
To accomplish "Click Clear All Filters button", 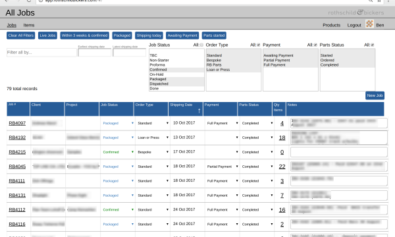I will click(x=20, y=36).
